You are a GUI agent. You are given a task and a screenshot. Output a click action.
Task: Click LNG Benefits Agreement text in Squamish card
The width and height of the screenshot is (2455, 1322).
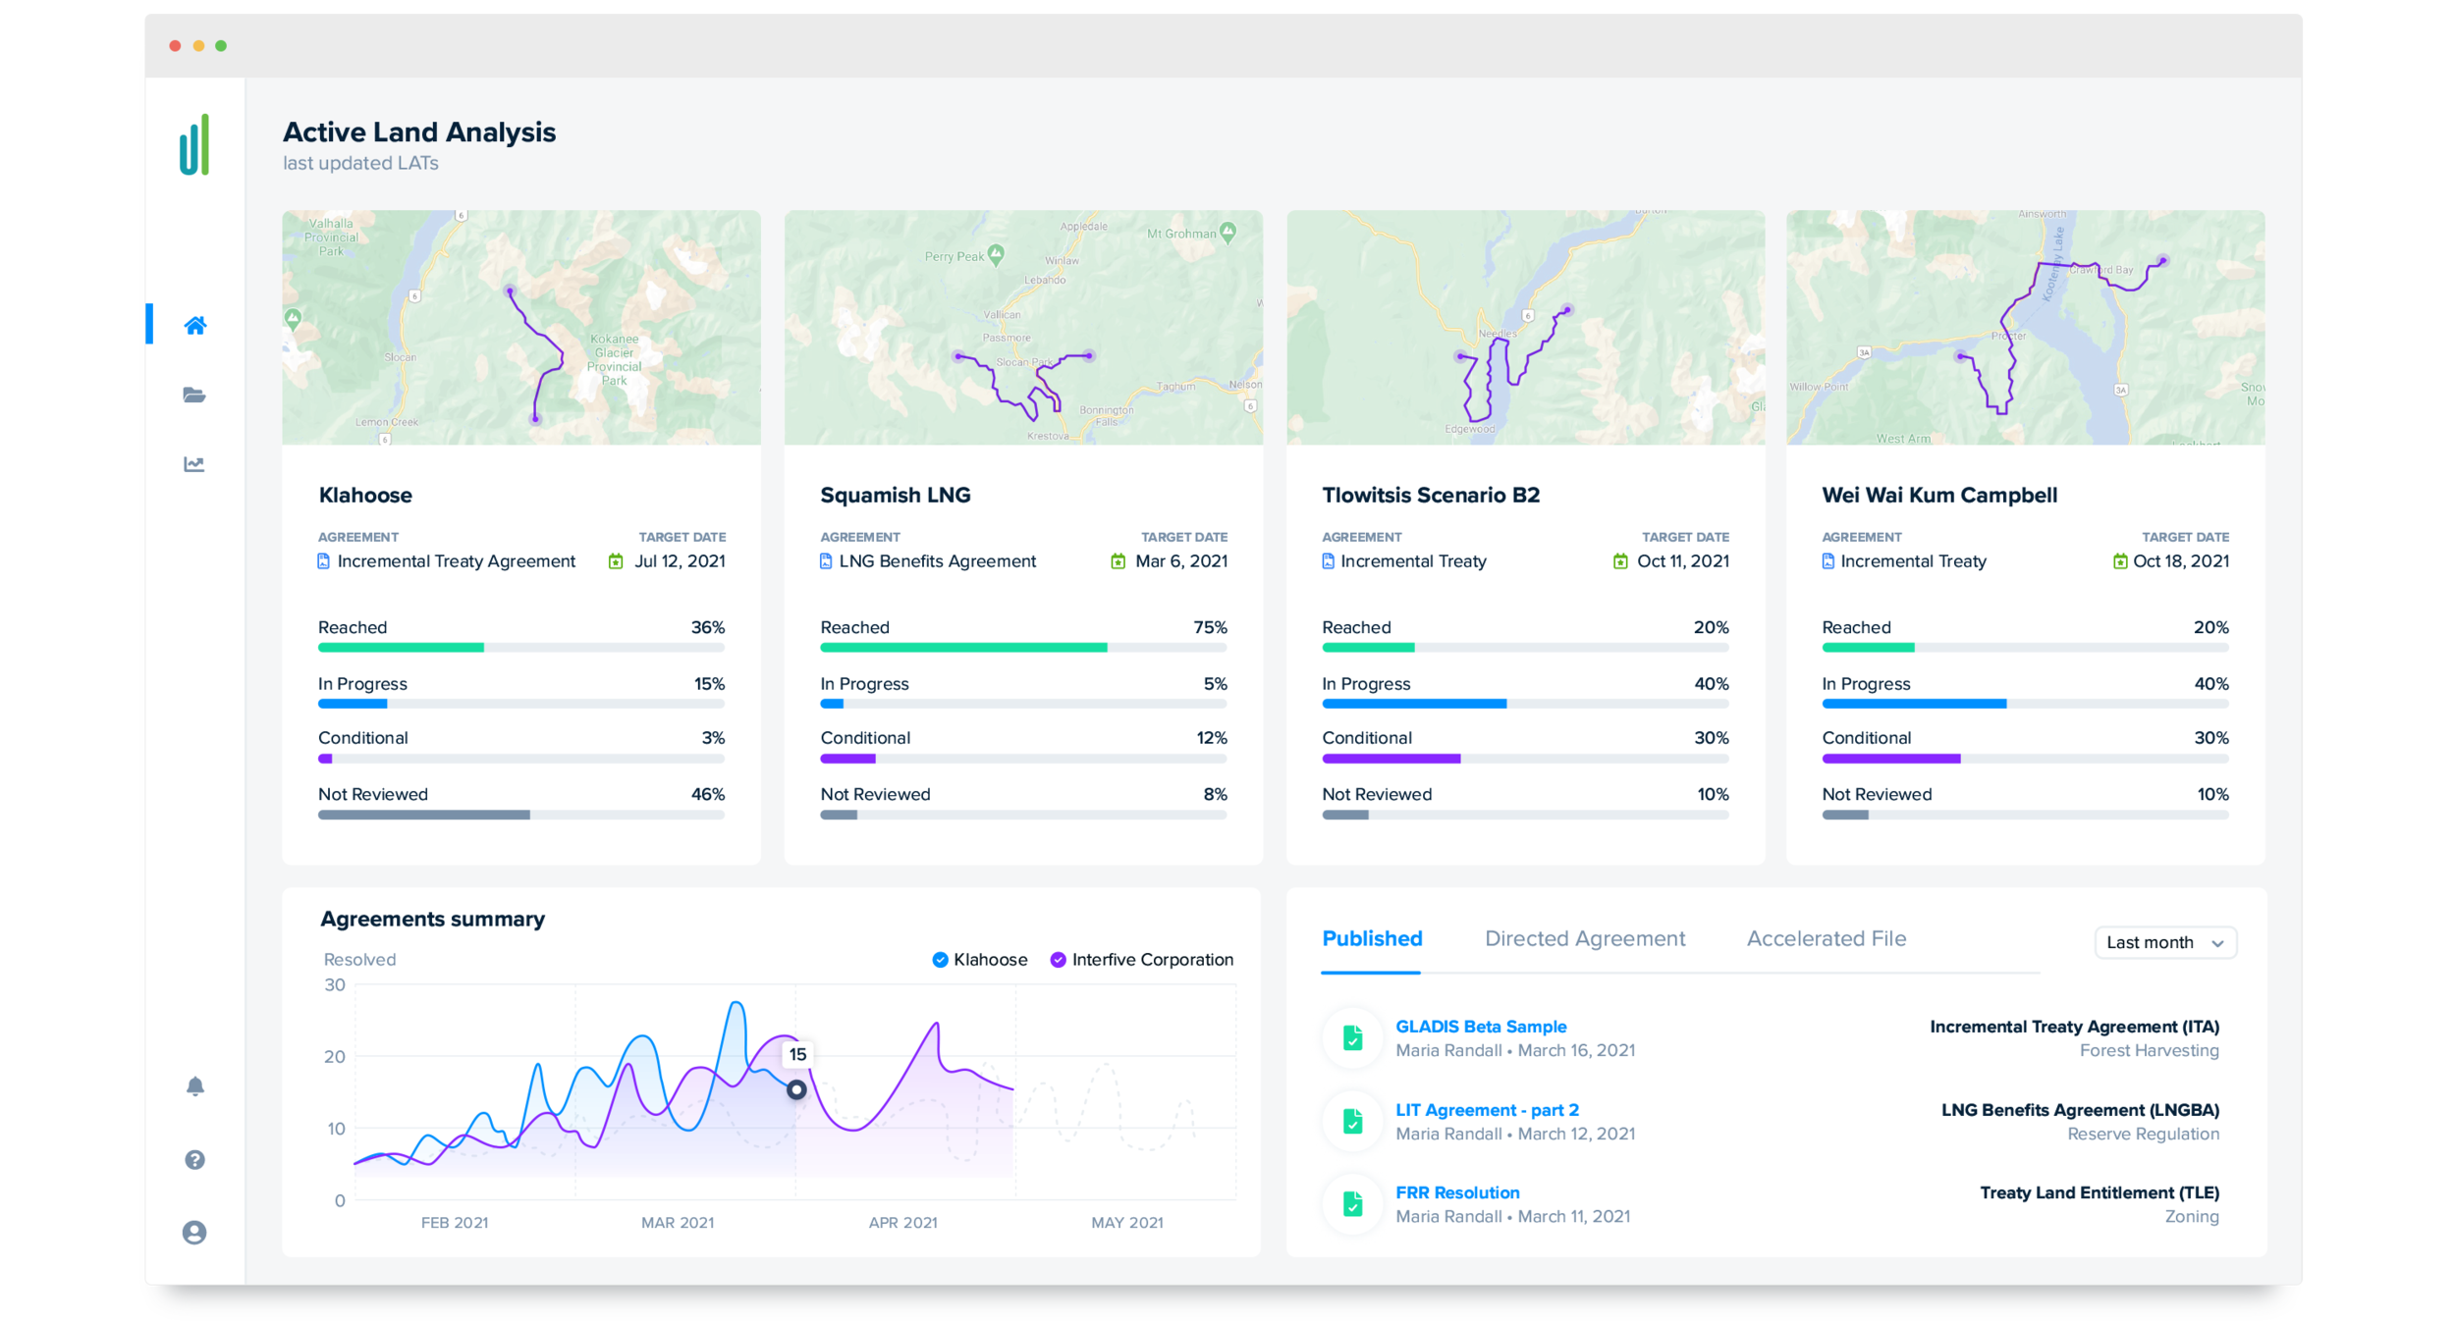(x=938, y=561)
